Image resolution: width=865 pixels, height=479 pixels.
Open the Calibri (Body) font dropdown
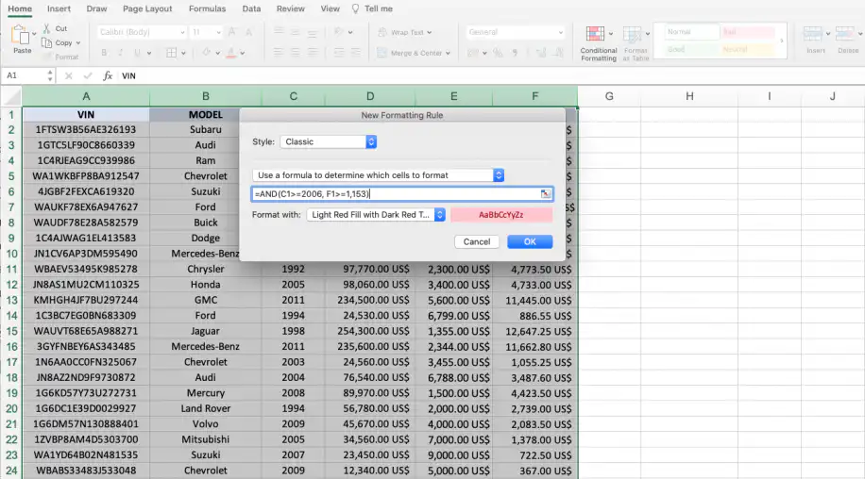pyautogui.click(x=142, y=32)
